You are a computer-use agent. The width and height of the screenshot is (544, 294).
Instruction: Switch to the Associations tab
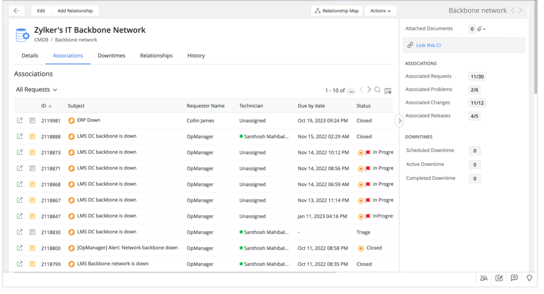pos(68,56)
